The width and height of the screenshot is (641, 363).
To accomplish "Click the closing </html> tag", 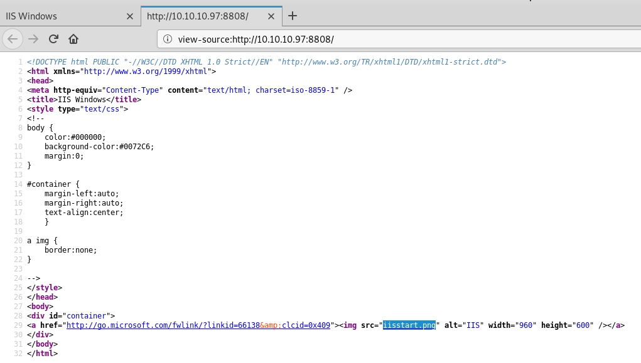I will coord(42,354).
